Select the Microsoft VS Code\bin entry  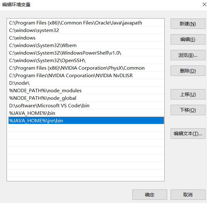[86, 106]
